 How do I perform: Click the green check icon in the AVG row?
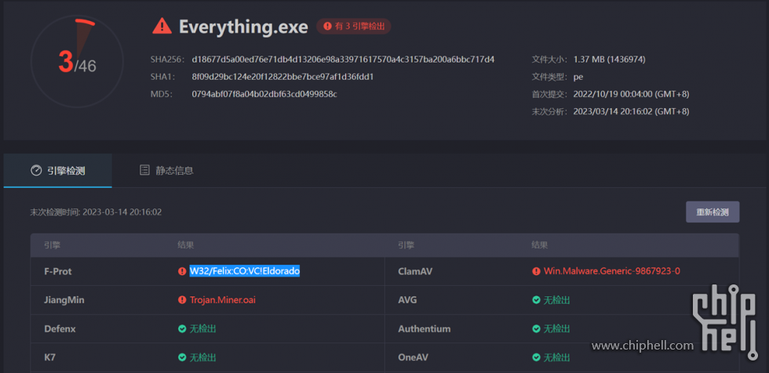point(536,300)
